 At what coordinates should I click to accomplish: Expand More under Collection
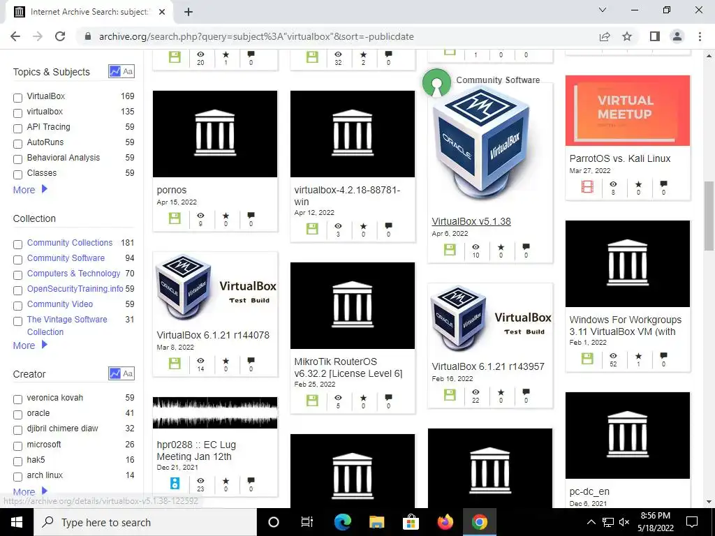[x=30, y=345]
